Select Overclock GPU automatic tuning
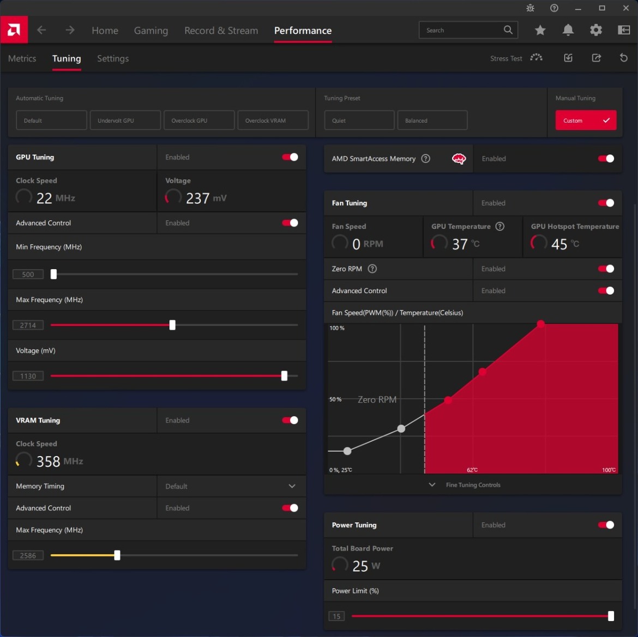The image size is (638, 637). point(199,120)
